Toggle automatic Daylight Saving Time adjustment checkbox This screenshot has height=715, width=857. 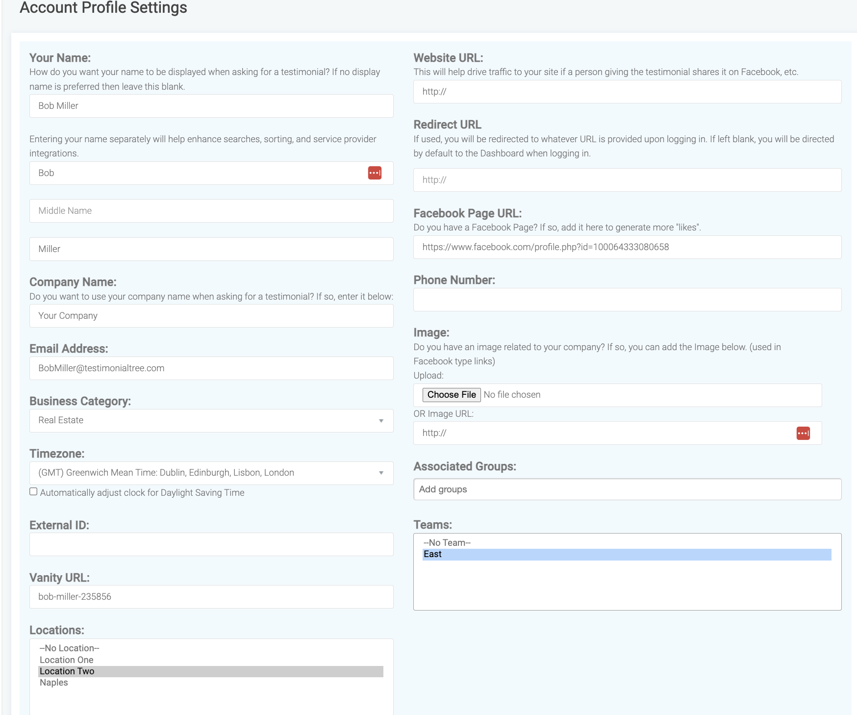point(33,492)
